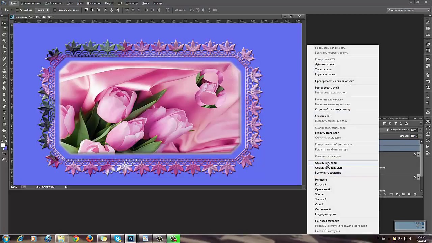Screen dimensions: 432x243
Task: Select the Zoom tool
Action: click(4, 136)
